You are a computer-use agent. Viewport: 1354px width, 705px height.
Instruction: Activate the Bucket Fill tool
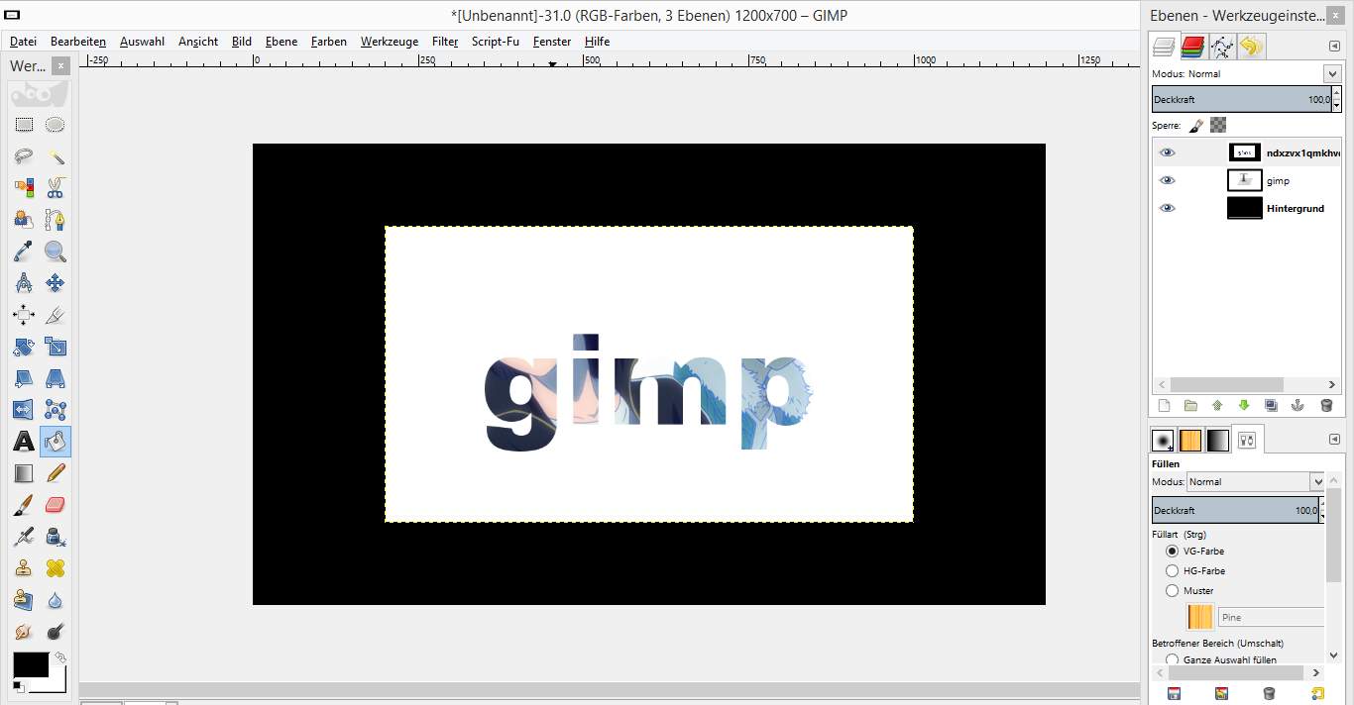(56, 442)
